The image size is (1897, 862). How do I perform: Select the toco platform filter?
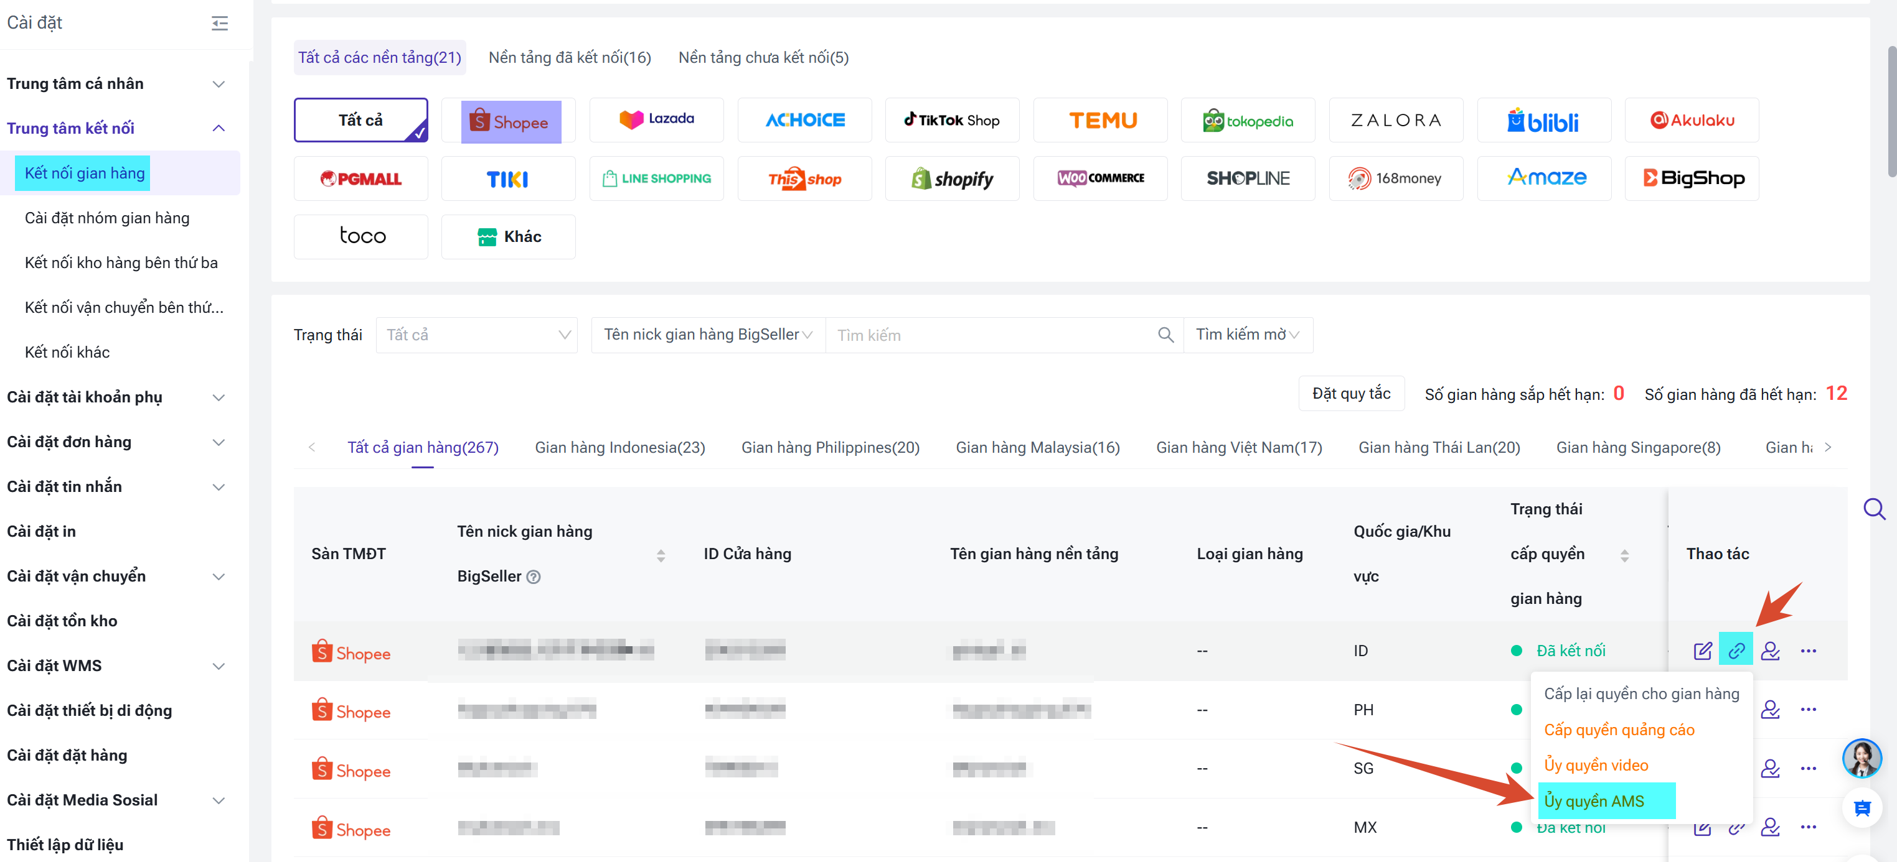tap(361, 237)
